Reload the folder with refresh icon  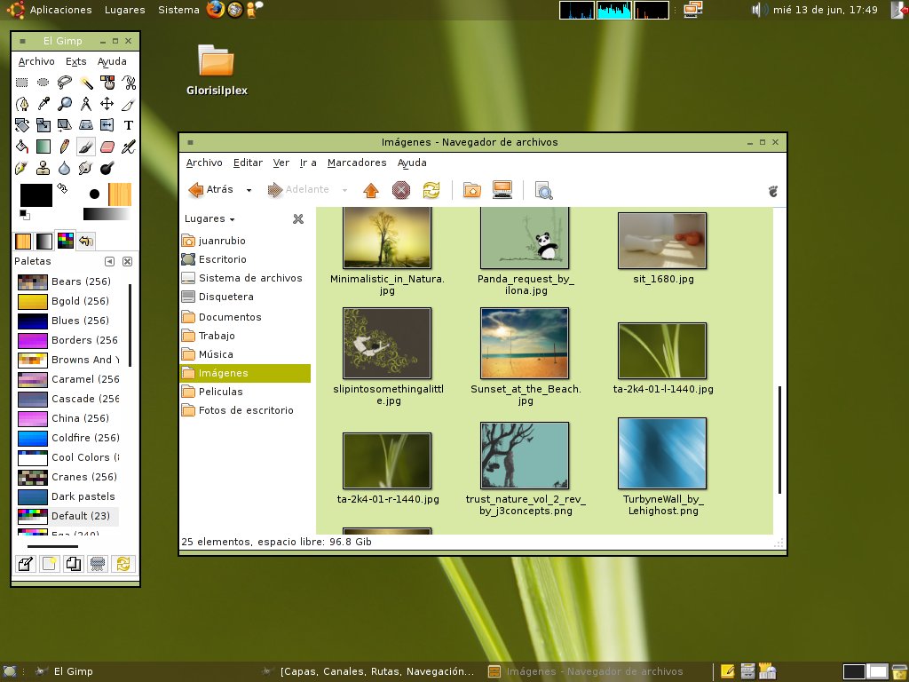(x=431, y=190)
